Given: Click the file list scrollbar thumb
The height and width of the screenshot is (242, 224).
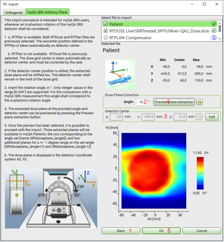Looking at the screenshot, I should 220,28.
